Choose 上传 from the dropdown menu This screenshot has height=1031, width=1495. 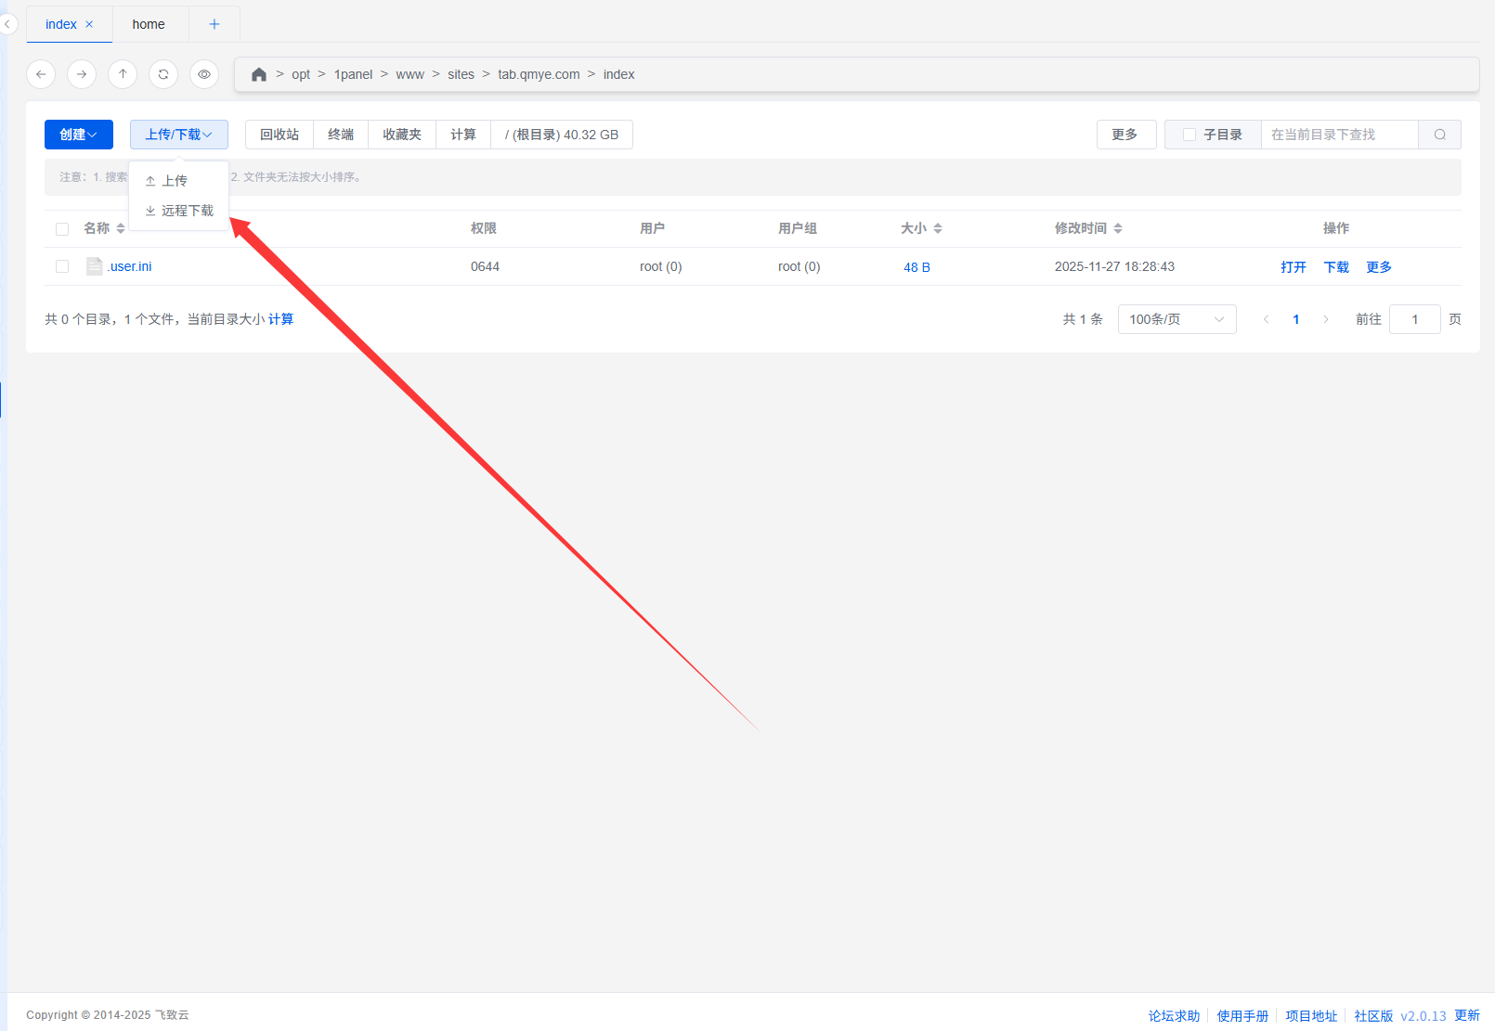[175, 181]
